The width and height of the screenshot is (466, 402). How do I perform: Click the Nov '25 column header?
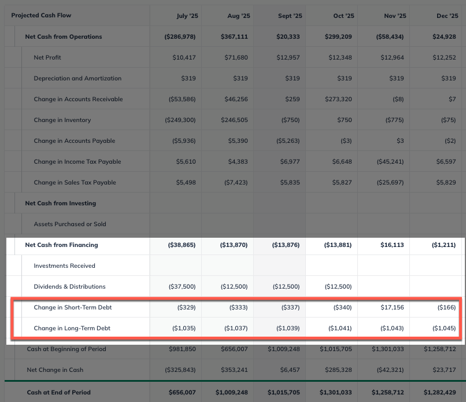tap(395, 16)
